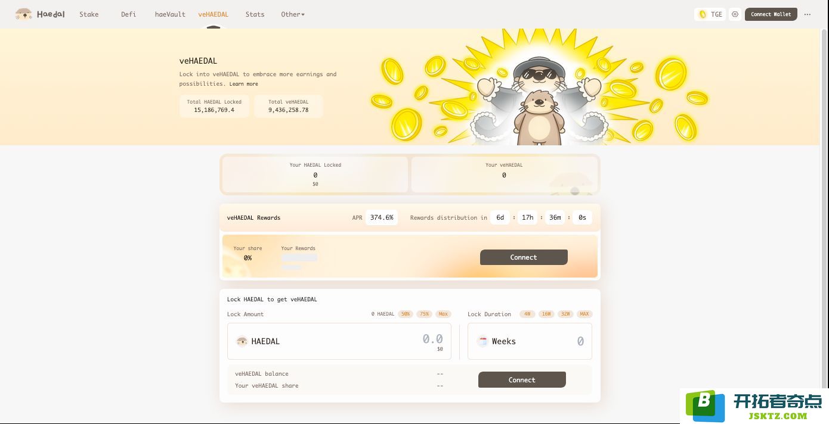The image size is (829, 424).
Task: Click the HAEDAL token otter icon
Action: click(242, 341)
